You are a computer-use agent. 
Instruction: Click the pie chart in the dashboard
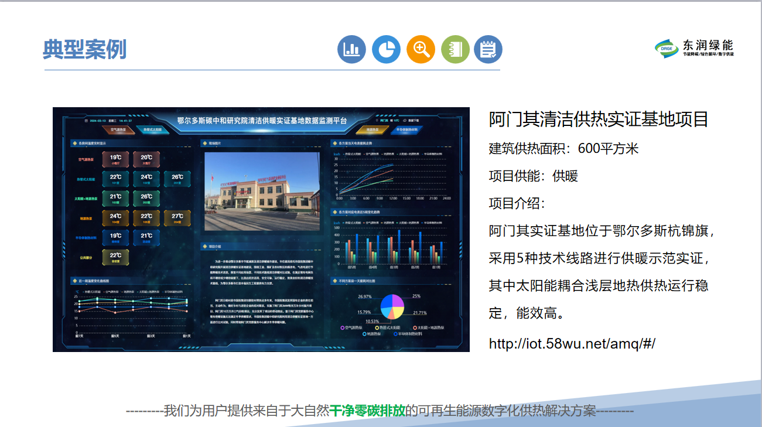(392, 306)
